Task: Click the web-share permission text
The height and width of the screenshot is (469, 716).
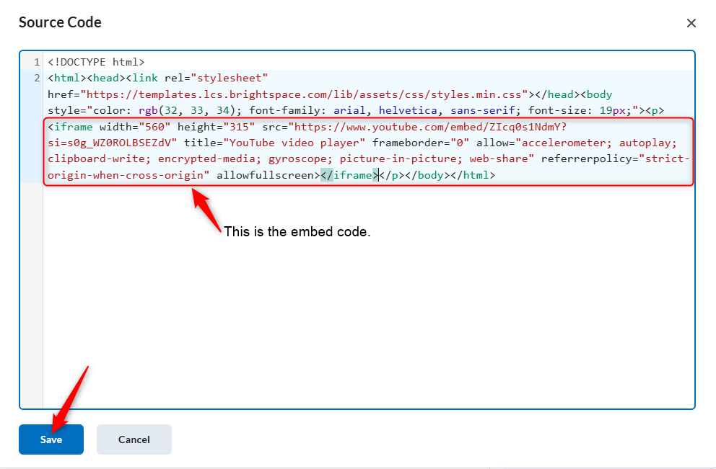Action: [498, 158]
